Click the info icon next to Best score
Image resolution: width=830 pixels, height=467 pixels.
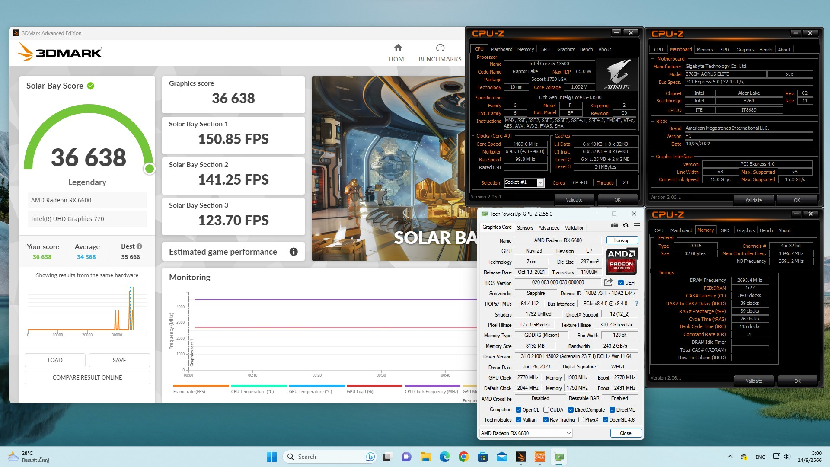tap(139, 246)
